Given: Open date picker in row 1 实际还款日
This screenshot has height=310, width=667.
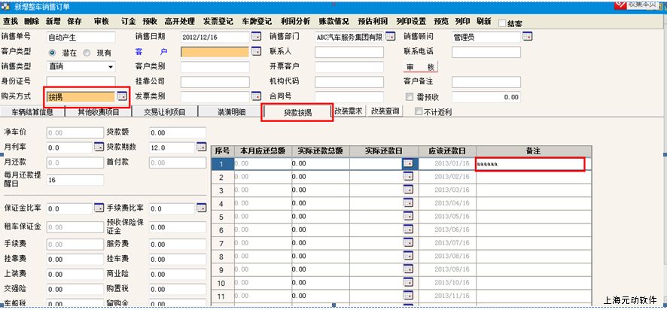Looking at the screenshot, I should click(408, 163).
